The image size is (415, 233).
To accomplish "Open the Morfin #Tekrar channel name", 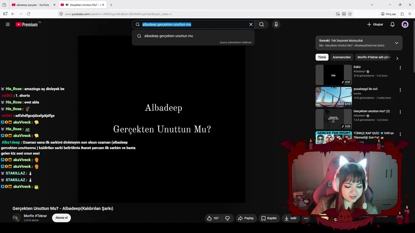I will pyautogui.click(x=35, y=216).
